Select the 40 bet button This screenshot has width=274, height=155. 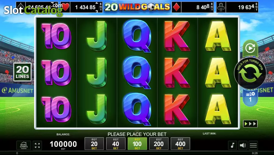[116, 144]
